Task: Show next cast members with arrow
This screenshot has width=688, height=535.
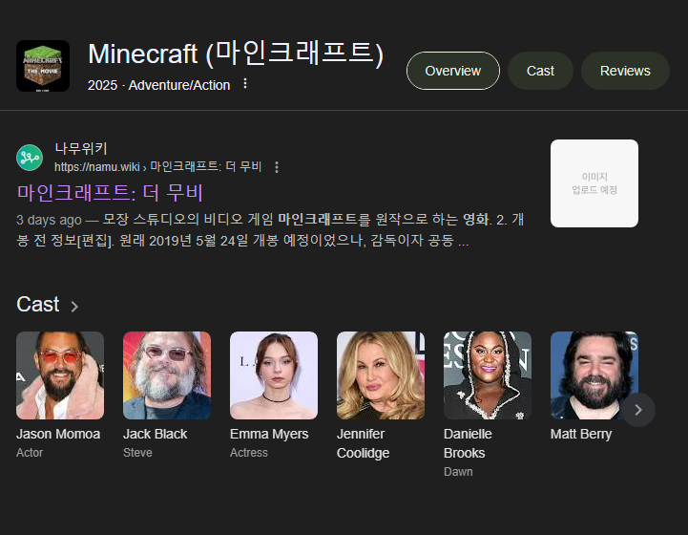Action: [x=638, y=410]
